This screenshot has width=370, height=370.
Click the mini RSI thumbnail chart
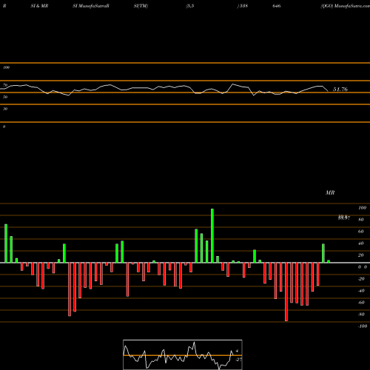183,354
